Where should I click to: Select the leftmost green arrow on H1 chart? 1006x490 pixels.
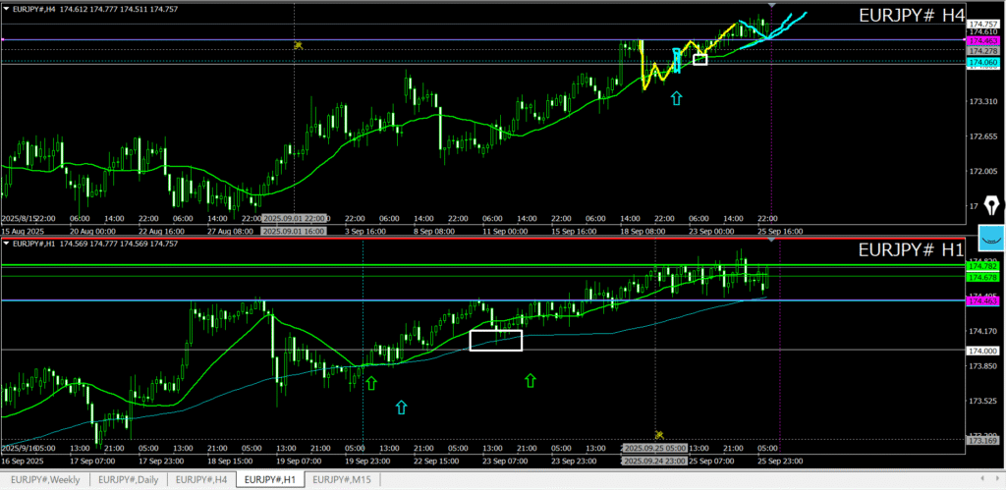(x=371, y=382)
